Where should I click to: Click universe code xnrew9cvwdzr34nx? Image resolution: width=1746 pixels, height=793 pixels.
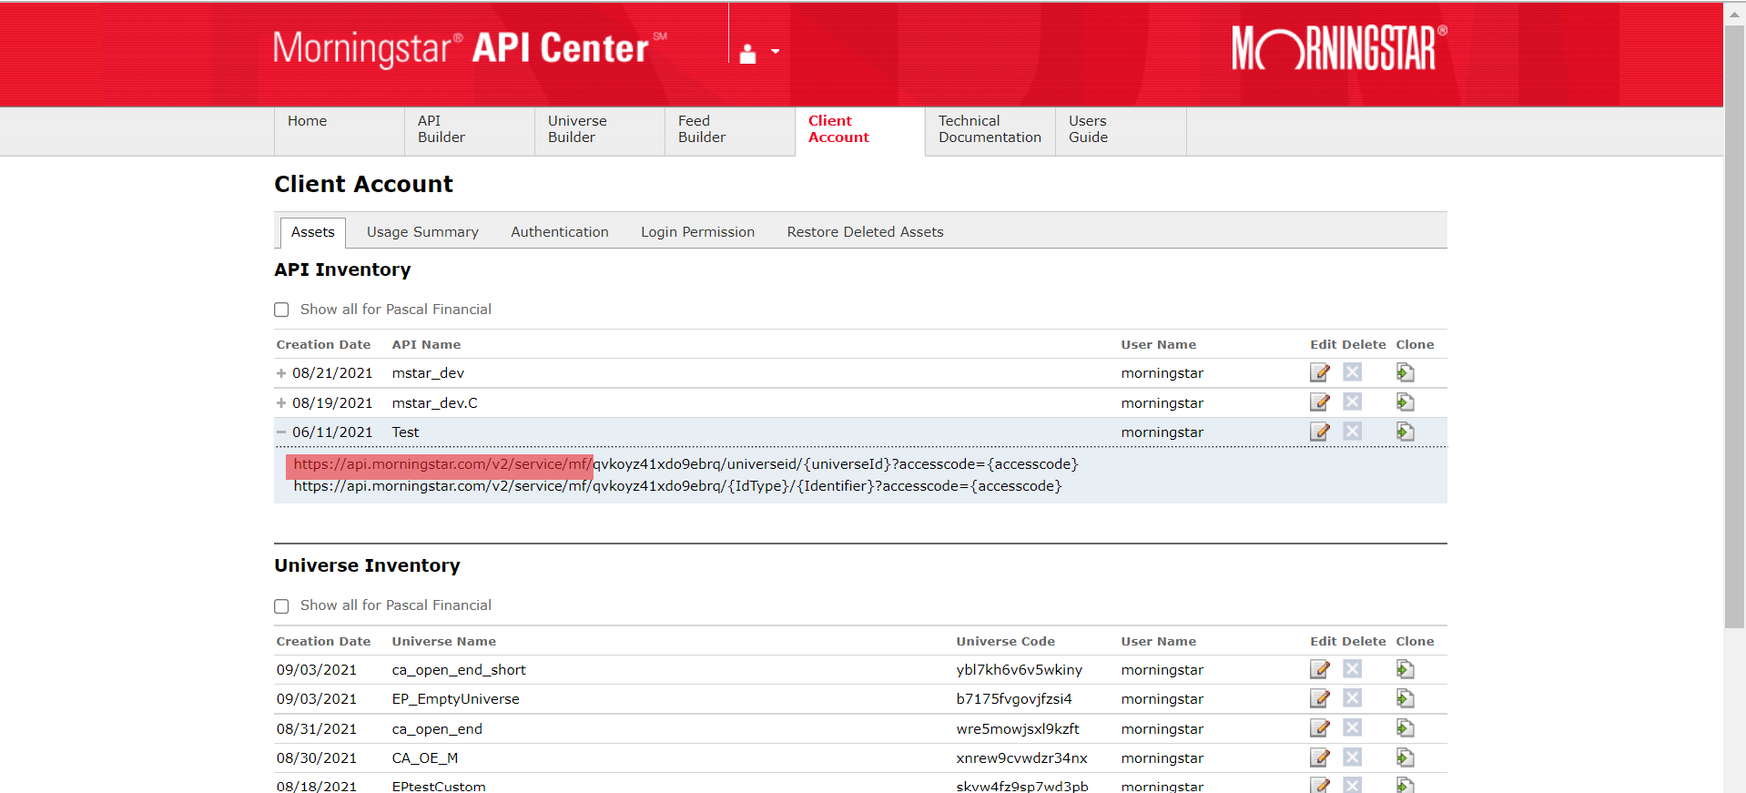tap(1021, 758)
